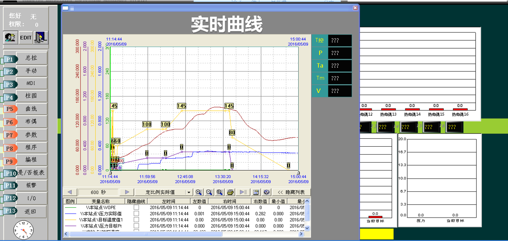Screen dimensions: 508x241
Task: Click the list's vertical scrollbar down arrow
Action: pyautogui.click(x=308, y=228)
